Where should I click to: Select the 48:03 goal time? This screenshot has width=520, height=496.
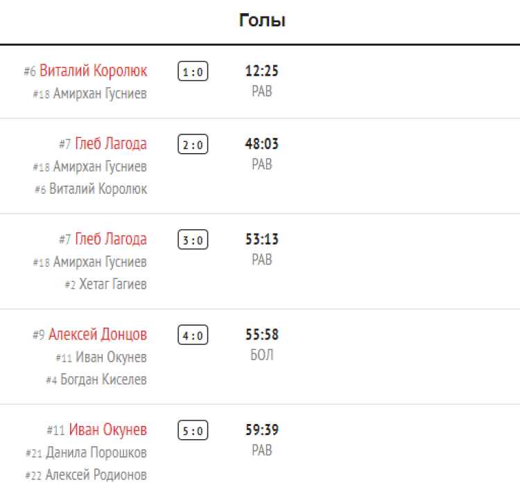262,144
